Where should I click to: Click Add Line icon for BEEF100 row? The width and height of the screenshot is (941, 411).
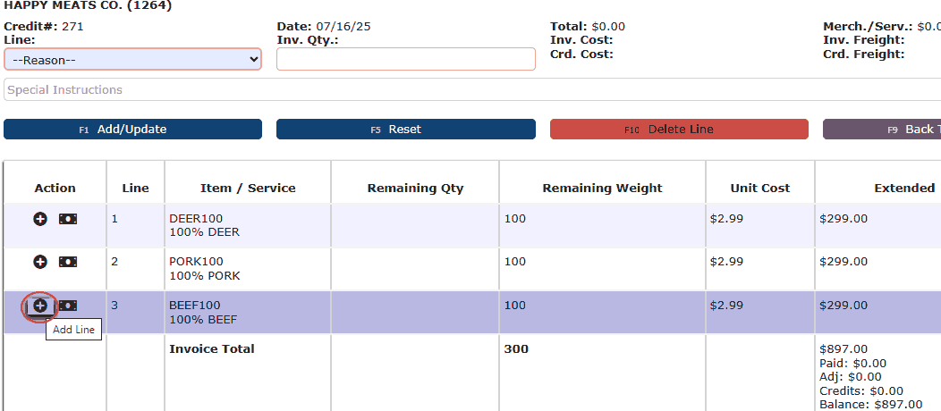click(x=40, y=306)
